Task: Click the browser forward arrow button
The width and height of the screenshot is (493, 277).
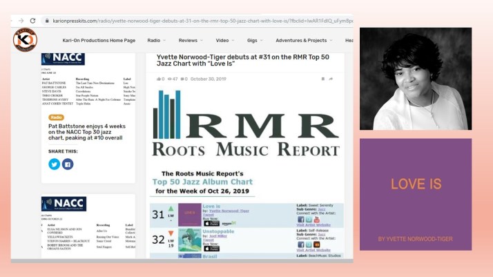Action: tap(21, 21)
